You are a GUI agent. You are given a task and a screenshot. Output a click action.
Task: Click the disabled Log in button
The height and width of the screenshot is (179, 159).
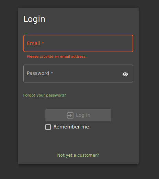tap(78, 115)
